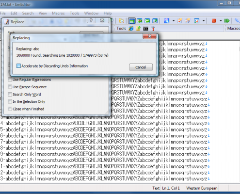This screenshot has height=194, width=240.
Task: Open dropdown arrow after the checkmark window icon
Action: 204,21
